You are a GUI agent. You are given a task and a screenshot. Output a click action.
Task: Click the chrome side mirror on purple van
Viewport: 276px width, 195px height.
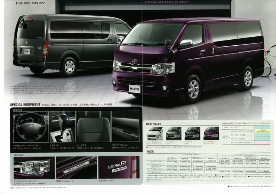pyautogui.click(x=186, y=44)
